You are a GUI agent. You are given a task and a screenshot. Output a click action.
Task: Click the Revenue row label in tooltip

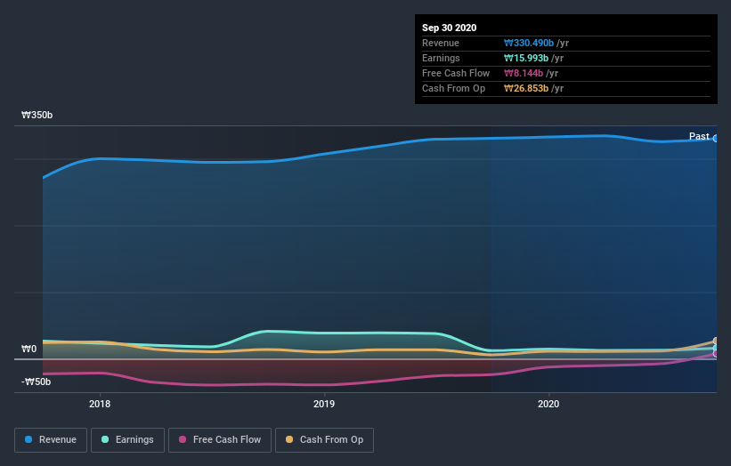point(441,43)
